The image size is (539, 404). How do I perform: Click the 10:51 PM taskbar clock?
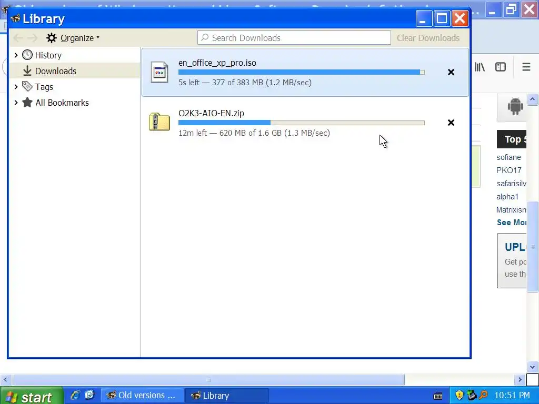pos(512,396)
